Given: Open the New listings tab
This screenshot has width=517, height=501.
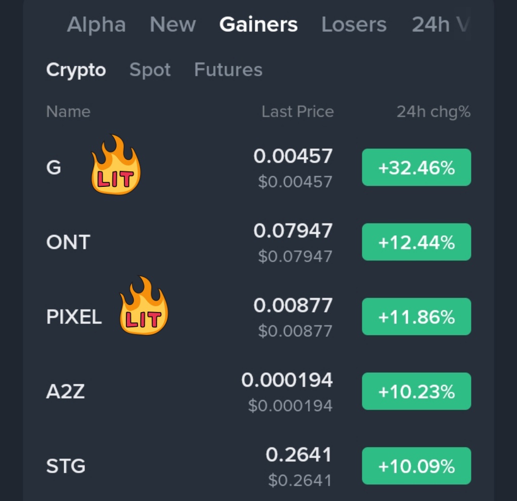Looking at the screenshot, I should 172,25.
